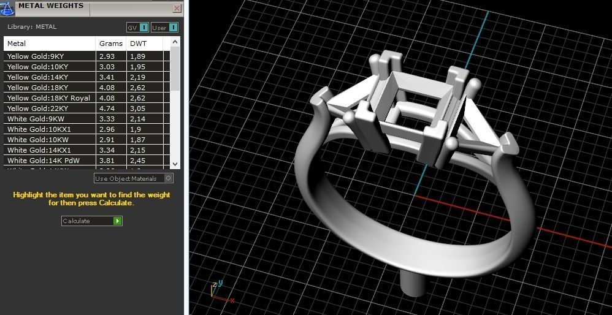Select the White Gold:14KX1 row

pyautogui.click(x=87, y=150)
